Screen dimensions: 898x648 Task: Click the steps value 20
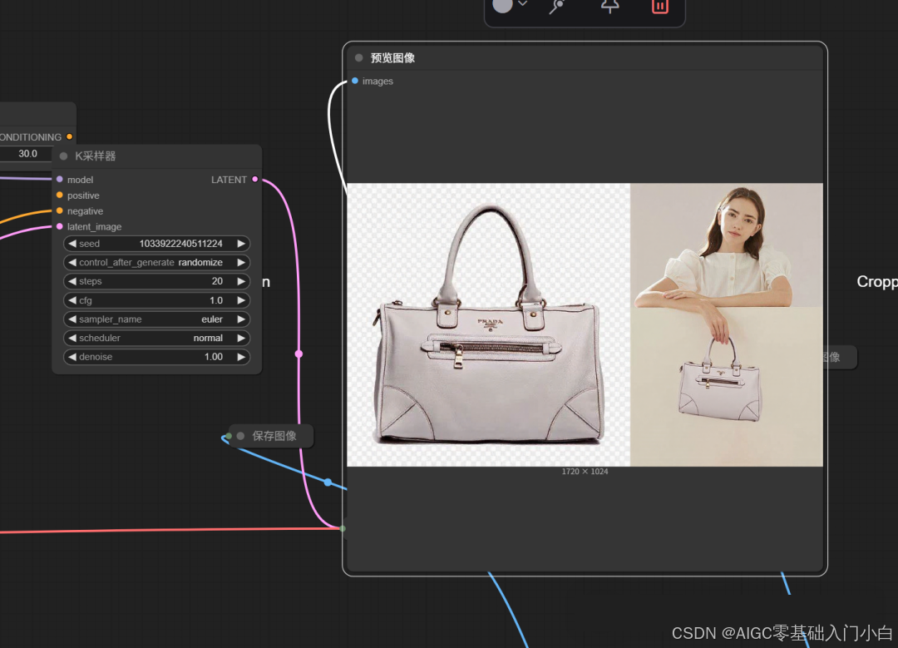(x=217, y=281)
